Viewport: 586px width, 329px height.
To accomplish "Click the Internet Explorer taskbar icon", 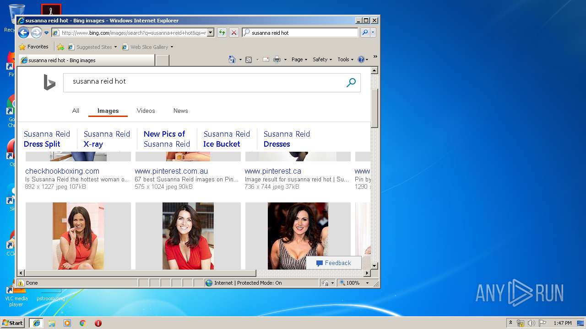I will (36, 323).
